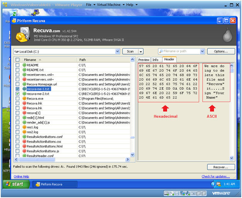Toggle the select-all checkbox in Filename header
Screen dimensions: 242x198
coord(17,60)
